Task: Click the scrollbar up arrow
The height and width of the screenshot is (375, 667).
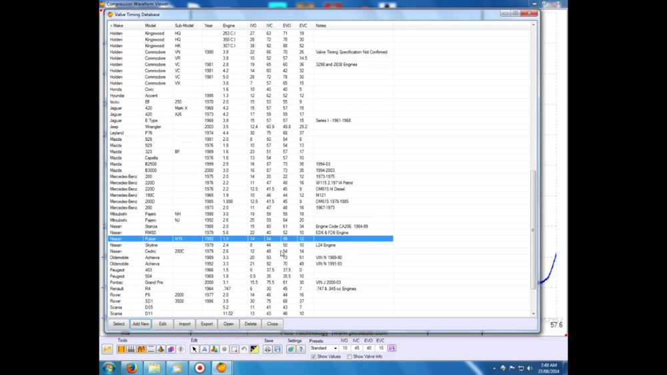Action: click(x=534, y=25)
